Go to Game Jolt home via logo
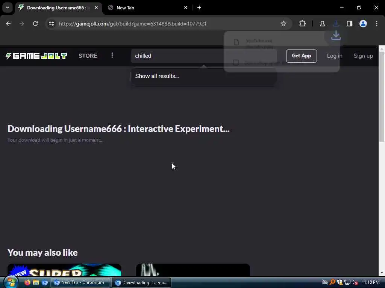Viewport: 385px width, 288px height. click(x=36, y=56)
